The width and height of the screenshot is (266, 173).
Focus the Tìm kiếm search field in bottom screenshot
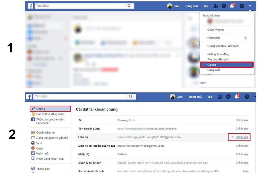click(x=79, y=96)
